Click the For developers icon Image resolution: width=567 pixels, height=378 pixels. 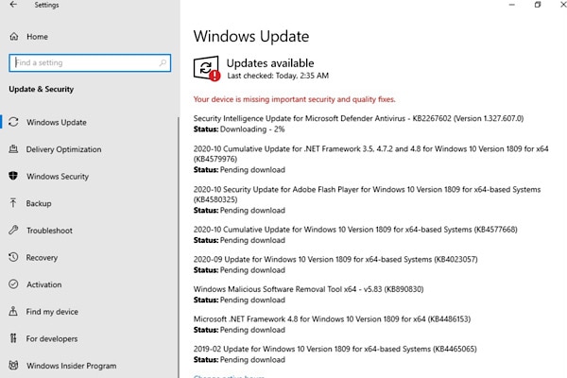tap(13, 338)
